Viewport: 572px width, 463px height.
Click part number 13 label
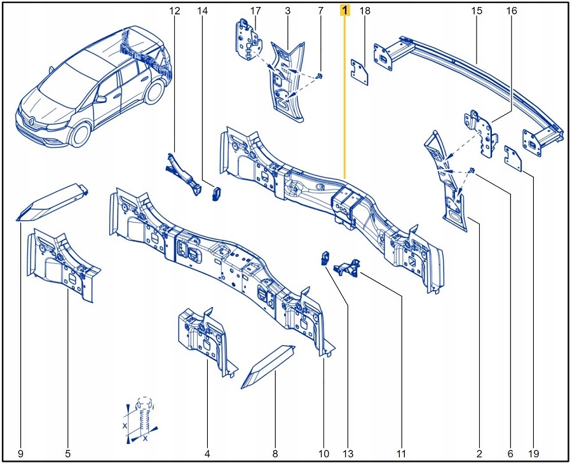[348, 454]
